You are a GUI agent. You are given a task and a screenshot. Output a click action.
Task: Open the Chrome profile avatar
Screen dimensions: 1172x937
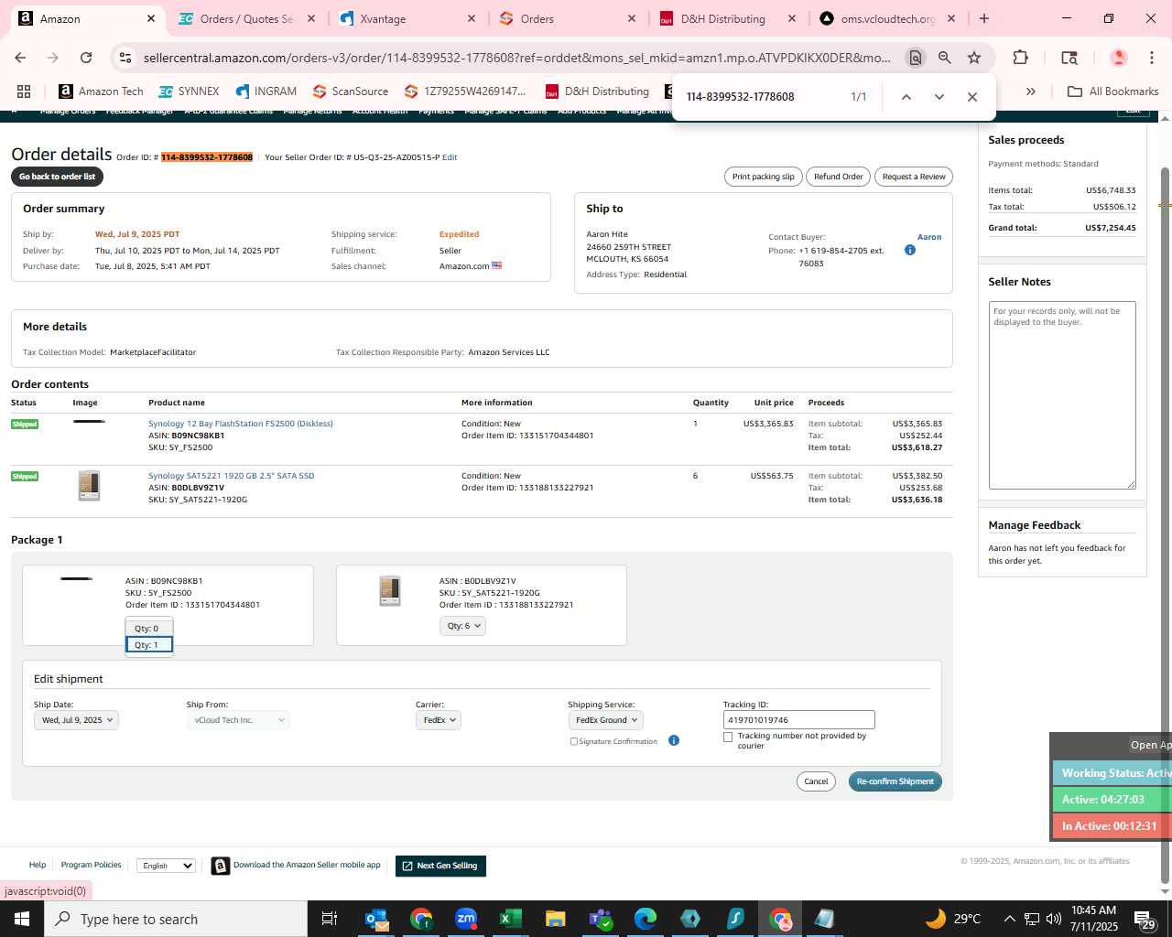[x=1118, y=58]
